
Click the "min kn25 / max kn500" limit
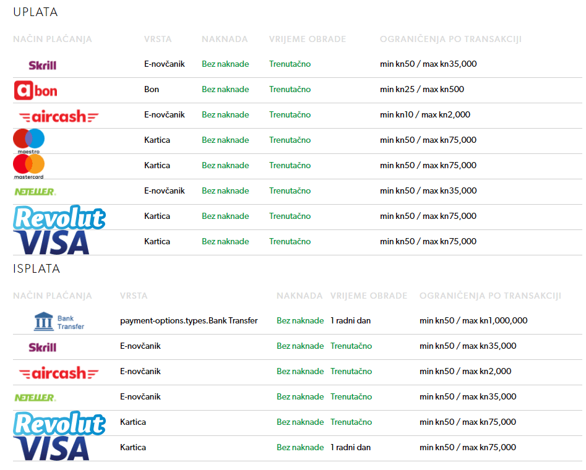[422, 89]
